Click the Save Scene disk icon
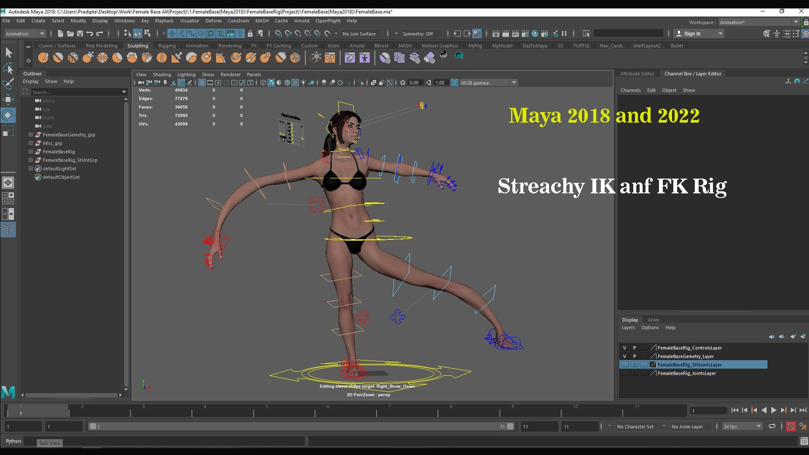The image size is (809, 455). 80,34
